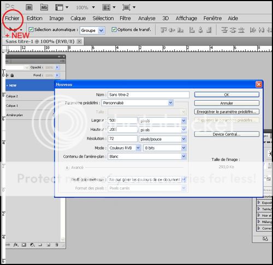Open the Largeur units pixels dropdown
Screen dimensions: 273x265
[163, 120]
